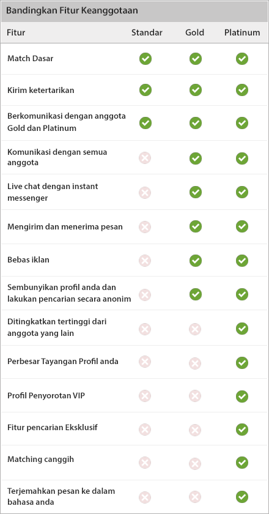Click the Platinum checkmark for Profil Penyorotan VIP
Screen dimensions: 269x514
click(x=242, y=397)
